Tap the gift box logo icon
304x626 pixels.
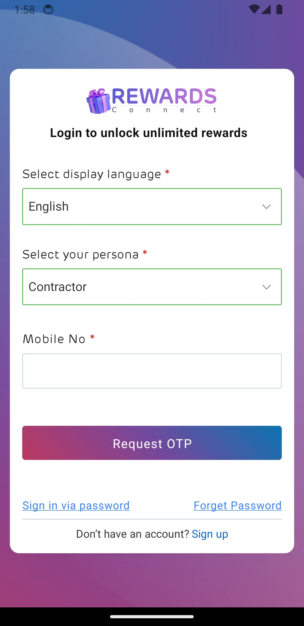pos(98,101)
